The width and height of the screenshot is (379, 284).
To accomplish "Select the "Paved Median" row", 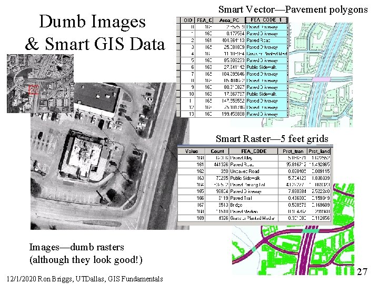I will (x=254, y=211).
